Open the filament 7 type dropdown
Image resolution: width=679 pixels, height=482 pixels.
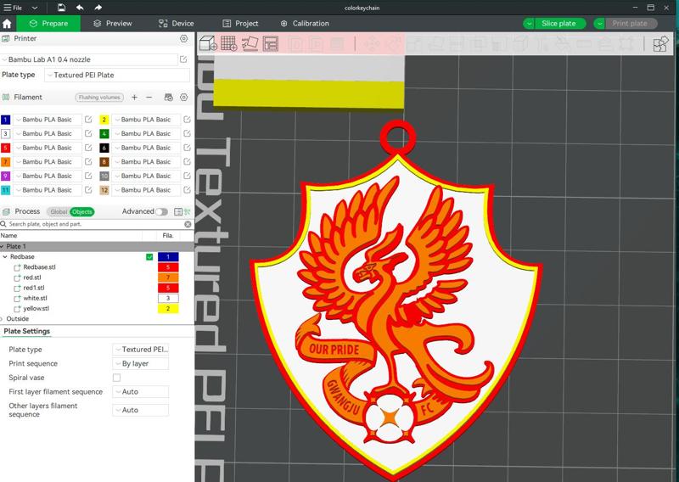point(47,161)
